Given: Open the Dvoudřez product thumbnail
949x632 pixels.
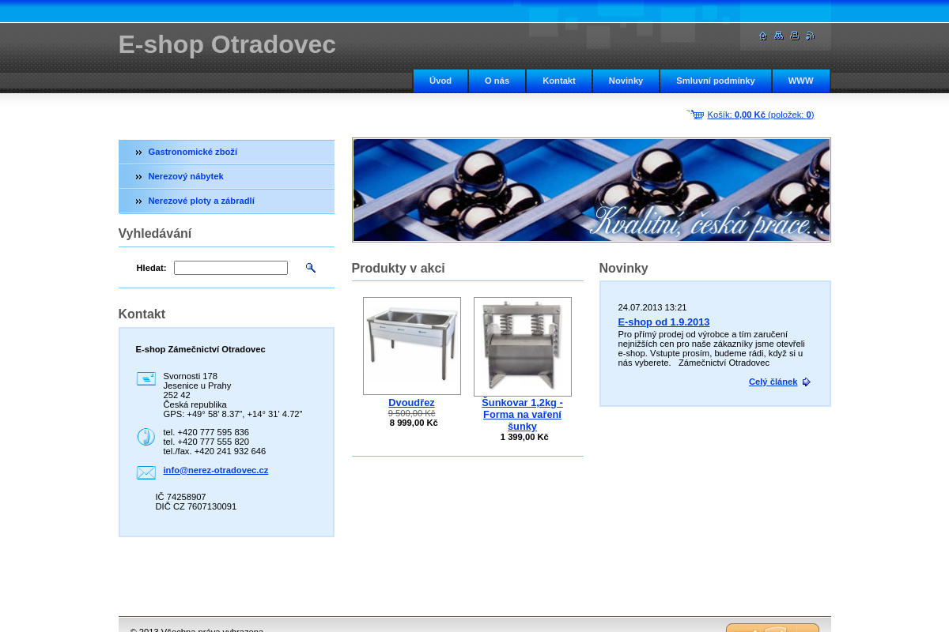Looking at the screenshot, I should pyautogui.click(x=411, y=345).
